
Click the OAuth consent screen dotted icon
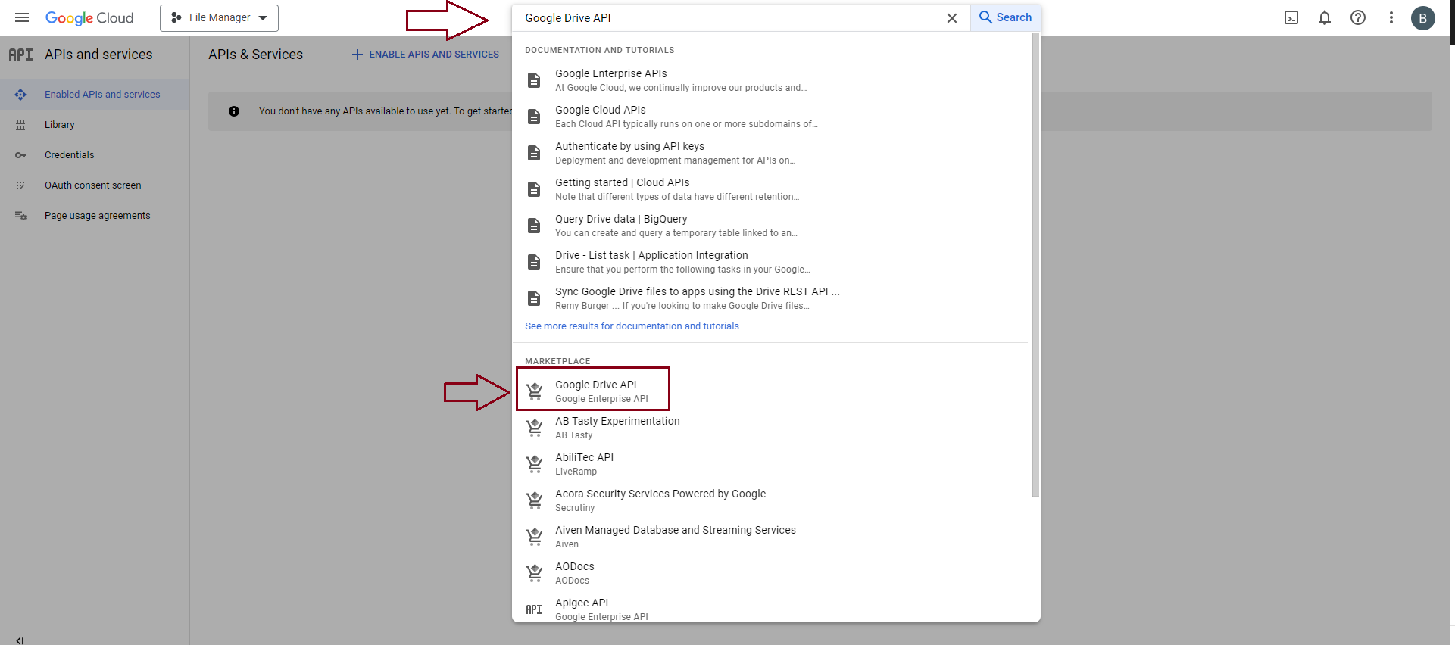point(20,185)
